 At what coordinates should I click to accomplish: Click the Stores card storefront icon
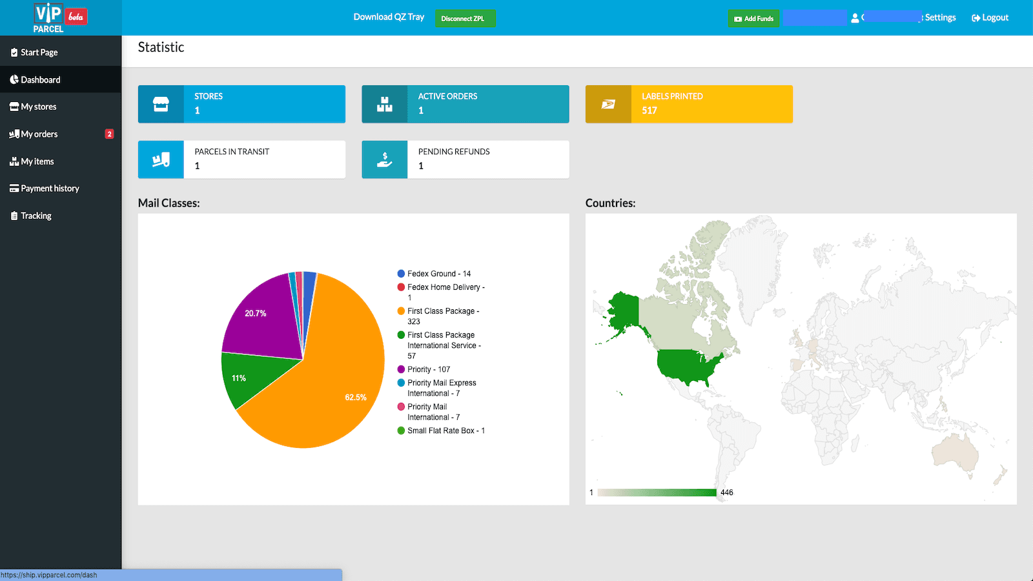[161, 104]
